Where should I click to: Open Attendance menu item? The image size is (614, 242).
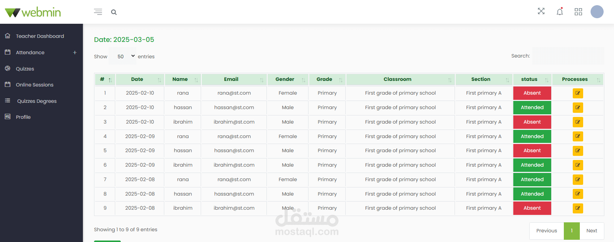click(x=30, y=52)
